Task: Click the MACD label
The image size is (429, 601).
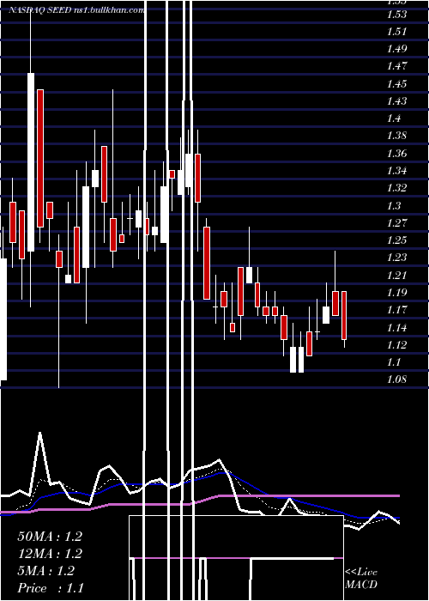Action: (361, 585)
